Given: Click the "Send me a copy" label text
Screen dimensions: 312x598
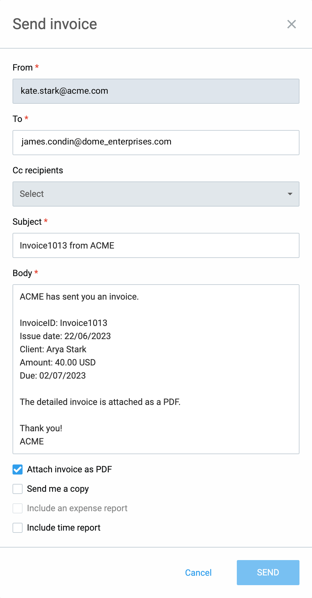Looking at the screenshot, I should (x=58, y=489).
